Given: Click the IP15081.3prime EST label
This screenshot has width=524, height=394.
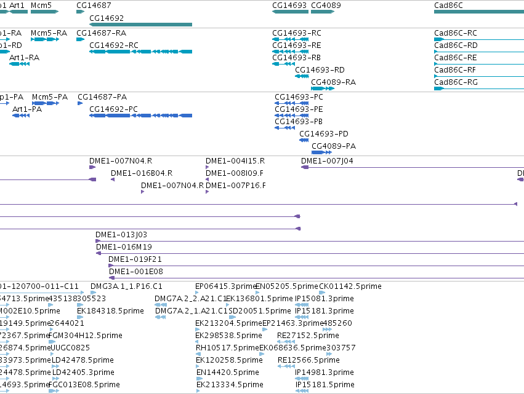Looking at the screenshot, I should click(x=324, y=299).
